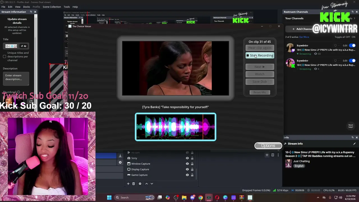This screenshot has height=202, width=359.
Task: Click the download icon in the scenes panel
Action: pyautogui.click(x=120, y=156)
